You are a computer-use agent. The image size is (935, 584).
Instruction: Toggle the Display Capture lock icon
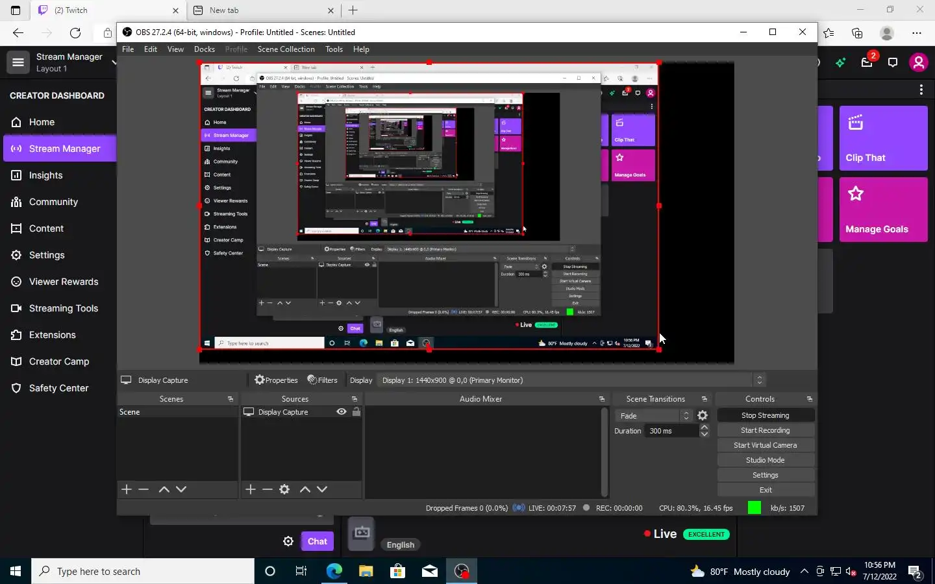click(x=356, y=412)
